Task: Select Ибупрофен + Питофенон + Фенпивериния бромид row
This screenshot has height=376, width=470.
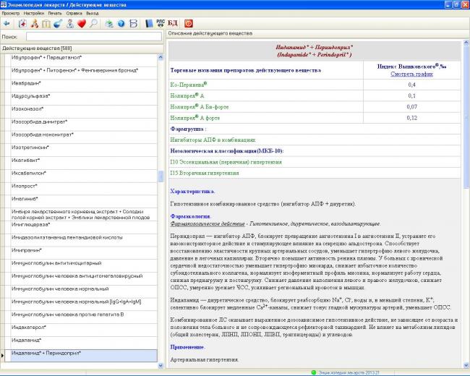Action: click(x=84, y=73)
